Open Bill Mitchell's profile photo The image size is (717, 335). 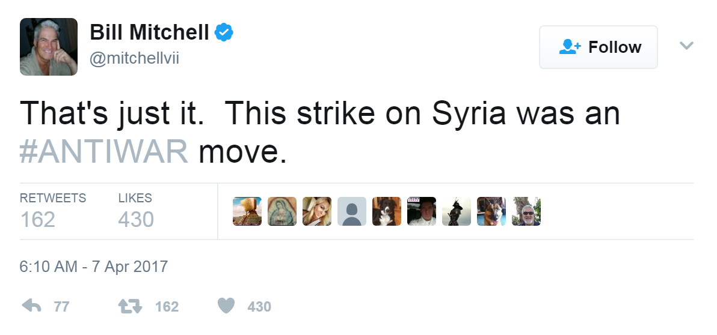[x=49, y=47]
